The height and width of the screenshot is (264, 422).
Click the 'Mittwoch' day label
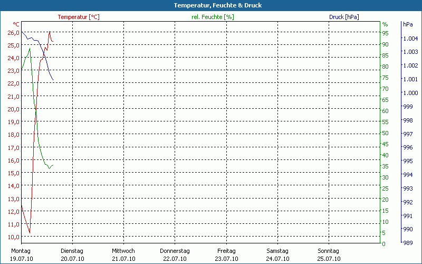click(123, 251)
